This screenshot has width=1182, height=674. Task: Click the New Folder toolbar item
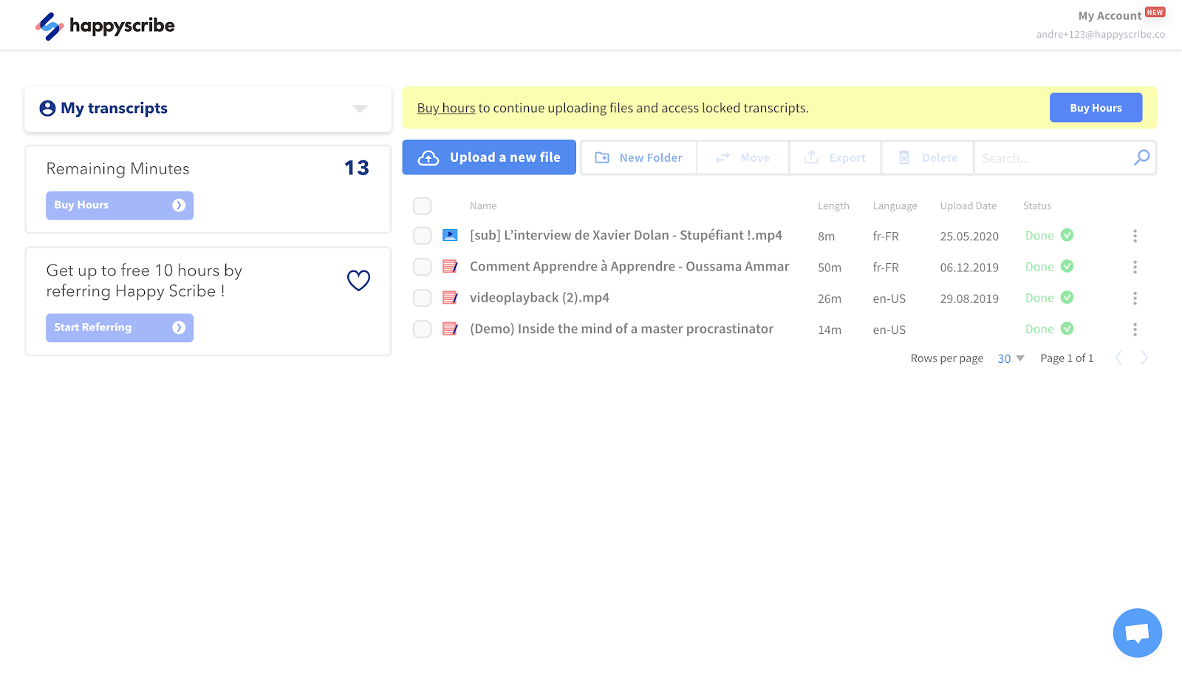(x=639, y=157)
